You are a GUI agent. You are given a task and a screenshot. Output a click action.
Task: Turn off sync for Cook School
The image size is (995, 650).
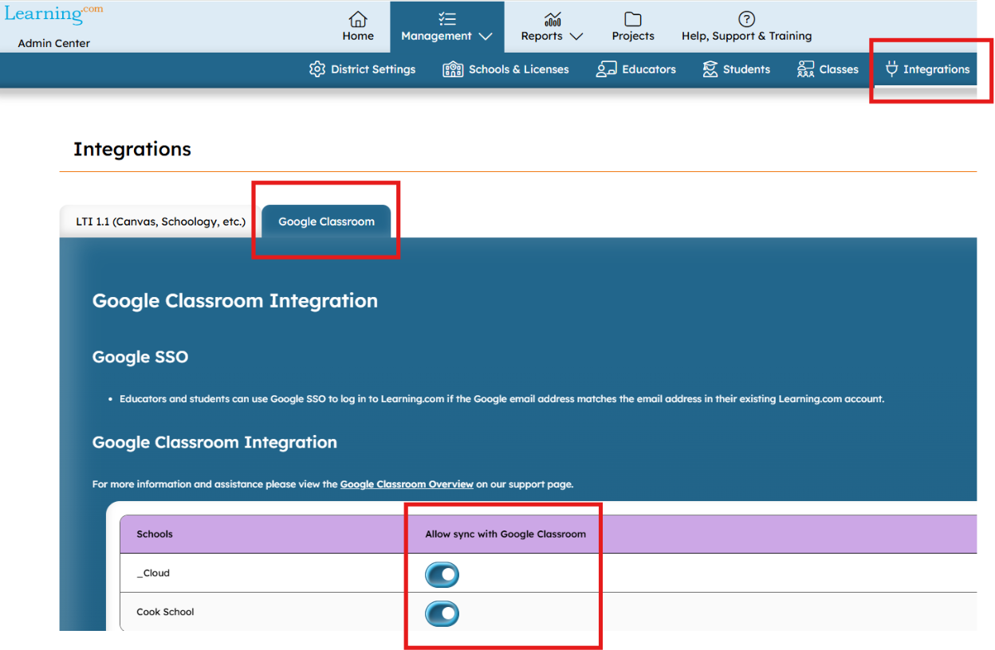pyautogui.click(x=442, y=613)
